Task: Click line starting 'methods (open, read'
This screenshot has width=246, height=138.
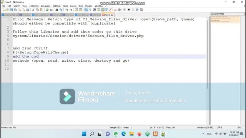Action: (71, 61)
